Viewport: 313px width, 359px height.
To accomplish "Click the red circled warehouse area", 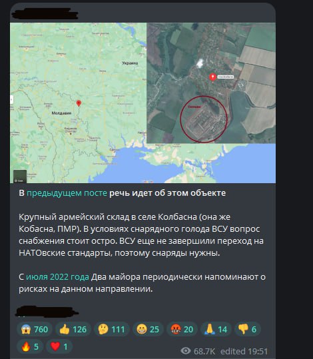I will [204, 119].
